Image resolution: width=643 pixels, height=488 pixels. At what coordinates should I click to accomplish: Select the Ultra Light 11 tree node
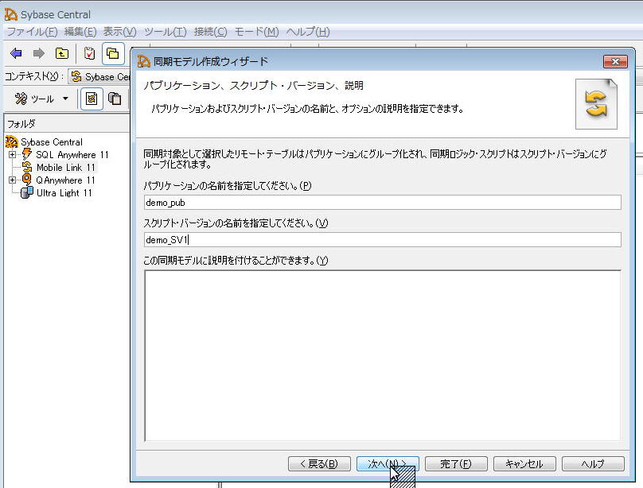click(x=64, y=193)
